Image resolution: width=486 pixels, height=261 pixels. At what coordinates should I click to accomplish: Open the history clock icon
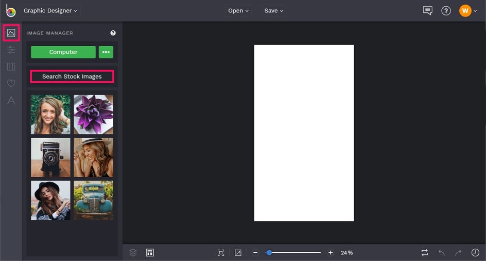pos(475,253)
